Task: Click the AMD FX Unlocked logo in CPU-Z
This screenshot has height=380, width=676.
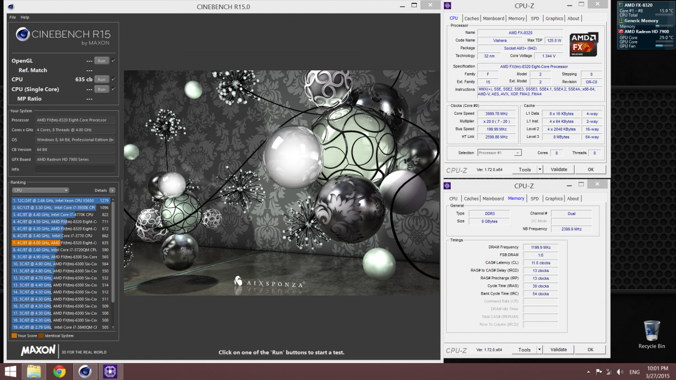Action: (x=584, y=44)
